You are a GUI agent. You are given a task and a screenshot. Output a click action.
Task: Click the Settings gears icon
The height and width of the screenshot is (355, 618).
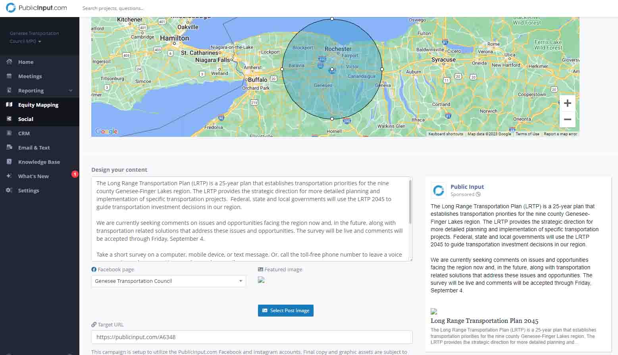[x=9, y=190]
